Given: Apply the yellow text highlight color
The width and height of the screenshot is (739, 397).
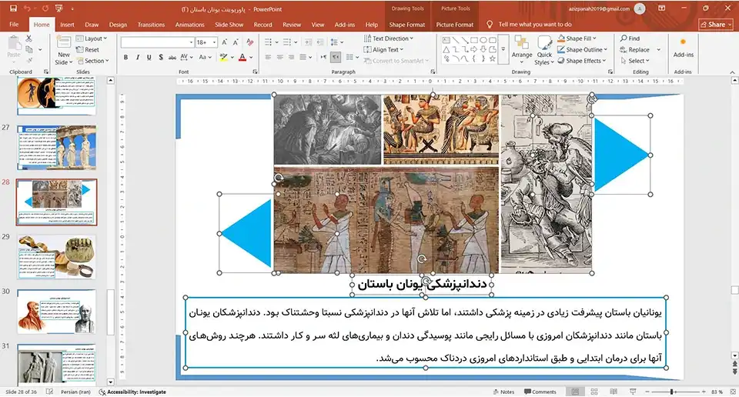Looking at the screenshot, I should coord(223,58).
